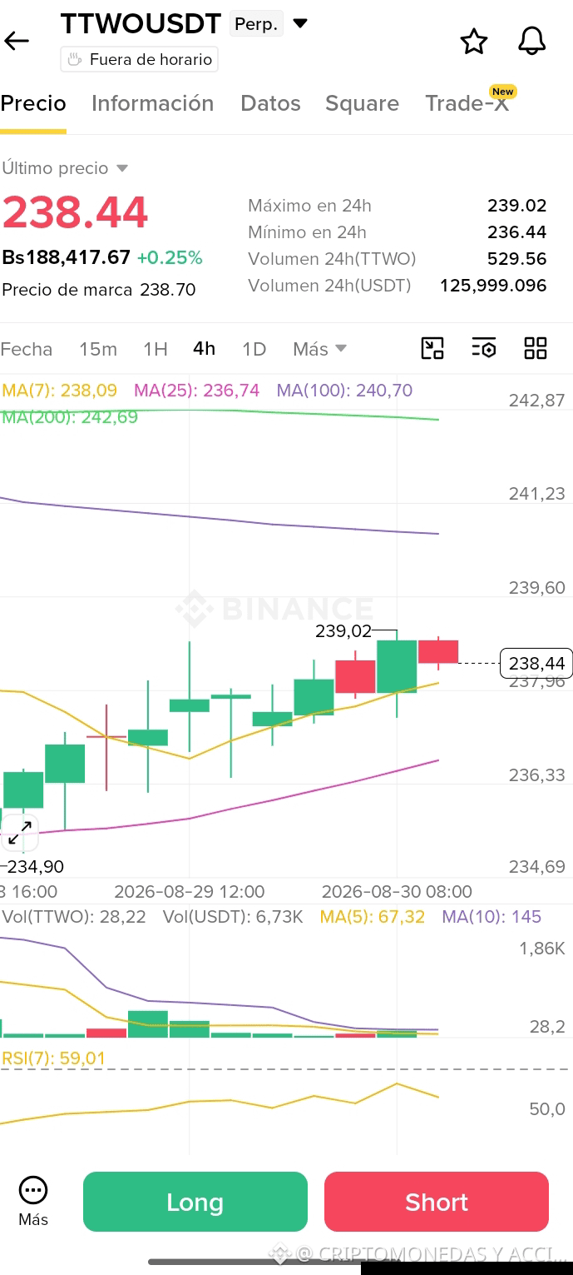Tap the current price tag 238,44 on chart

pyautogui.click(x=536, y=663)
